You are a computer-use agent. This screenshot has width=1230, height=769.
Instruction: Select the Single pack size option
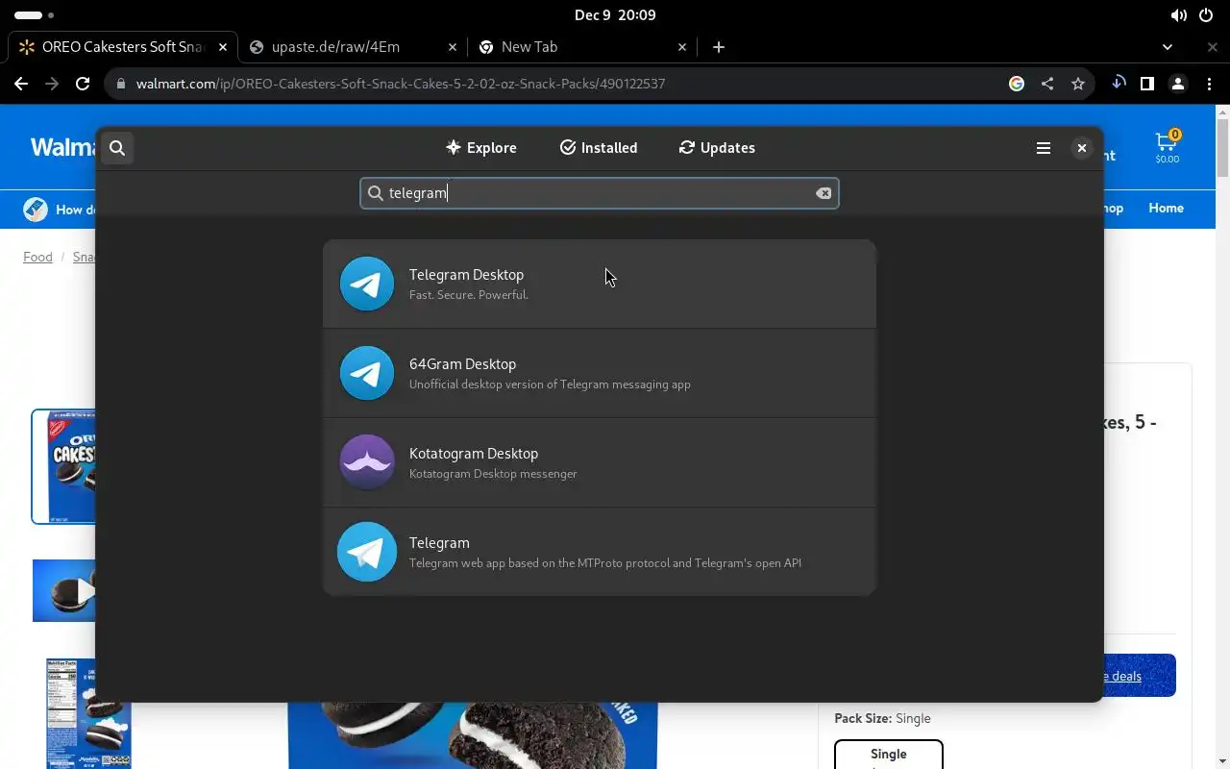tap(889, 755)
